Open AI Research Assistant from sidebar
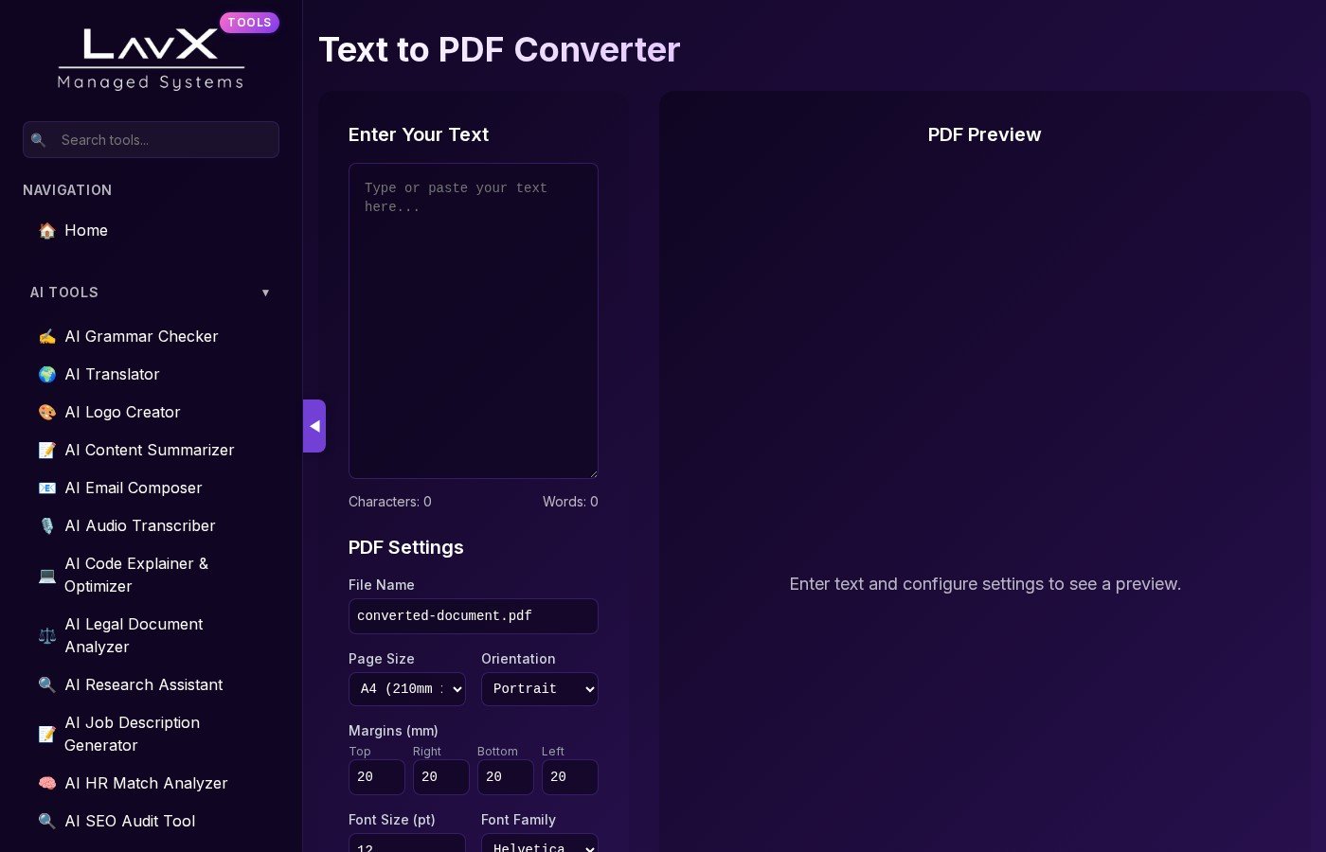This screenshot has width=1326, height=852. [143, 685]
